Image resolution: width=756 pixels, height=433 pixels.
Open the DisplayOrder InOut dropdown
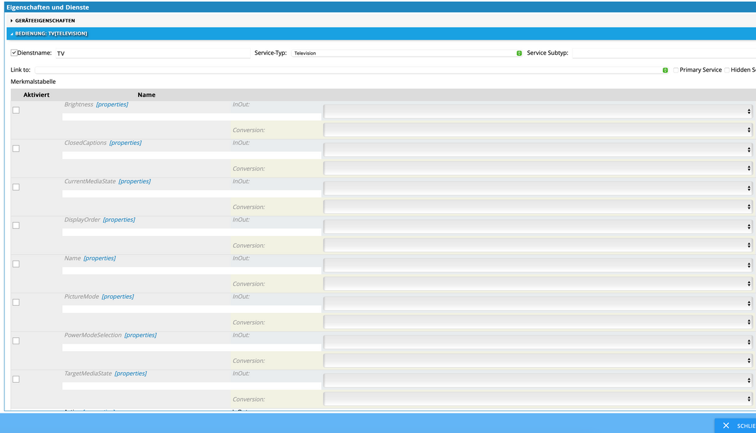tap(539, 227)
